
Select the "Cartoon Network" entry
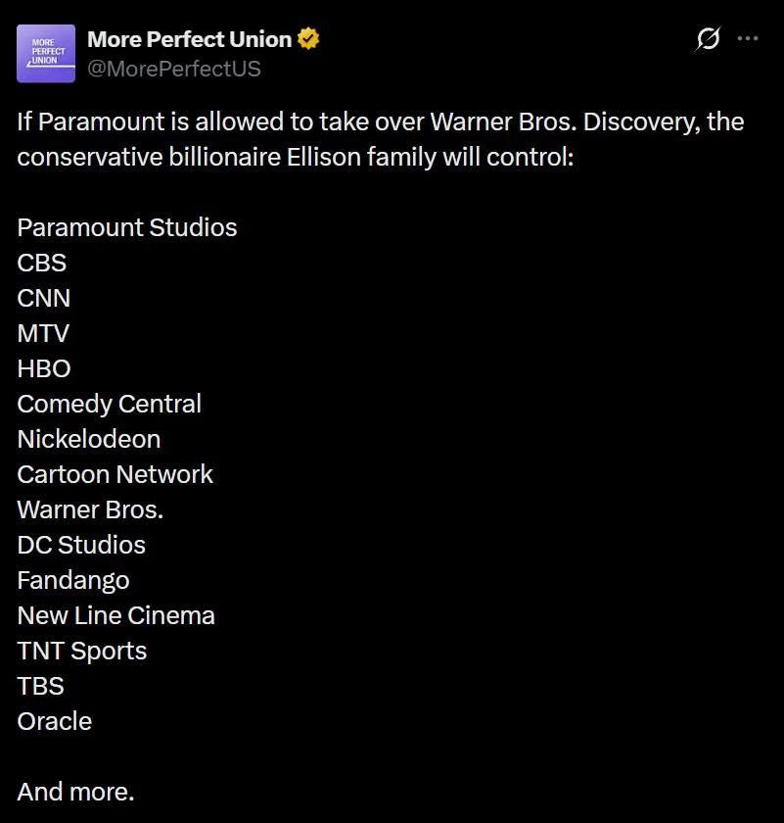click(x=115, y=474)
